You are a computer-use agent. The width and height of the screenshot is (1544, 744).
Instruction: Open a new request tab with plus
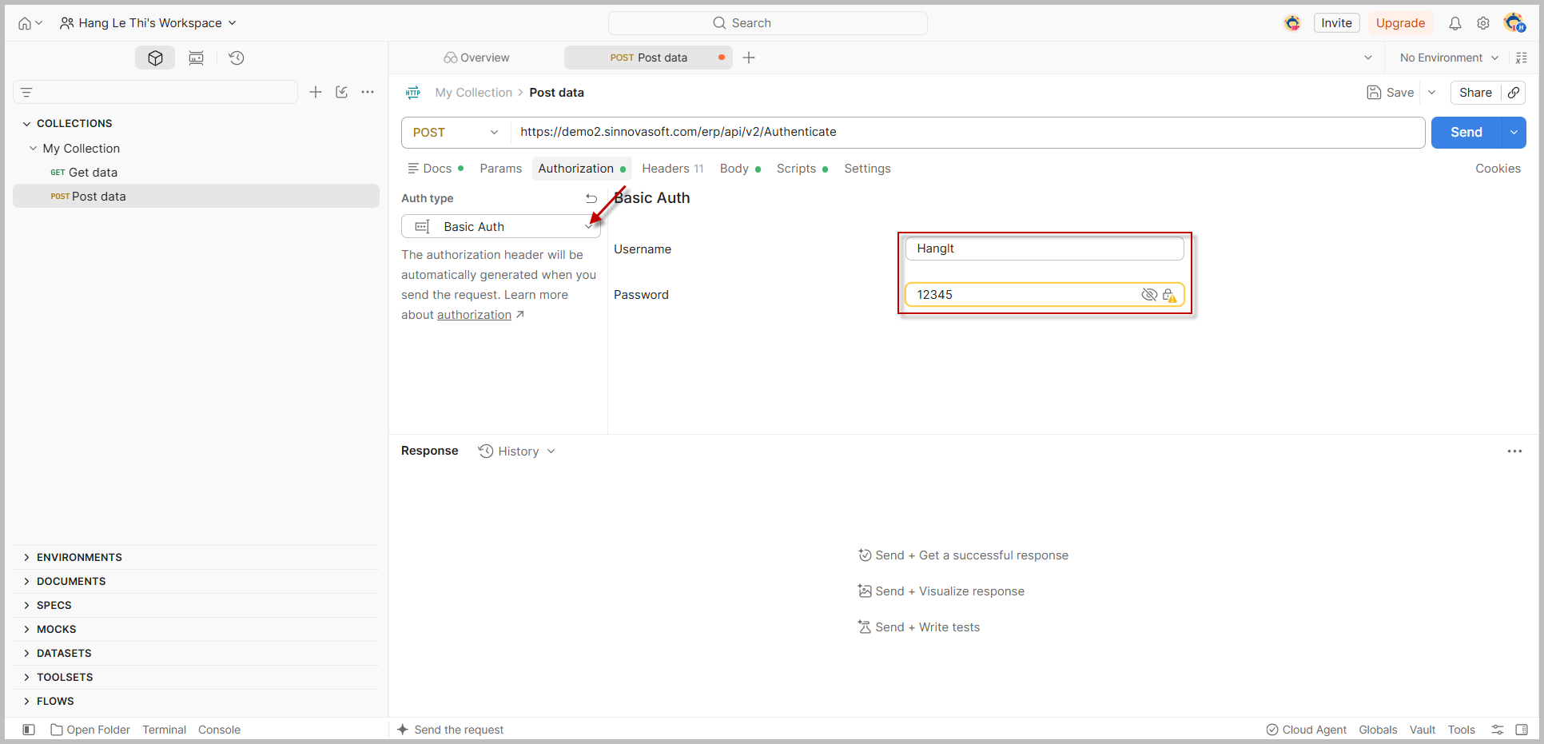click(x=749, y=58)
